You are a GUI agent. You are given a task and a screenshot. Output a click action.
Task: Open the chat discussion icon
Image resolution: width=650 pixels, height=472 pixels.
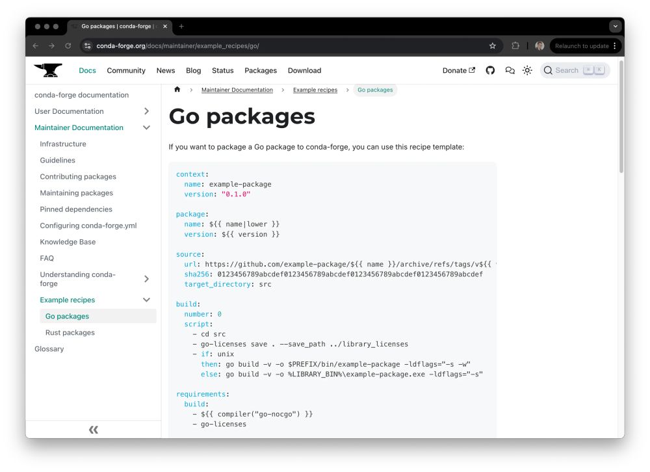pos(510,70)
